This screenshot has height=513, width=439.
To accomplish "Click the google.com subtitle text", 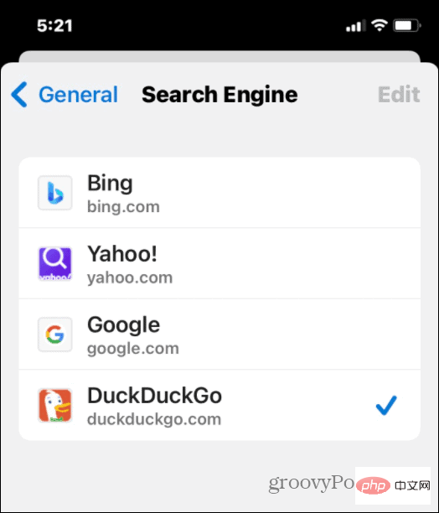I will point(133,349).
